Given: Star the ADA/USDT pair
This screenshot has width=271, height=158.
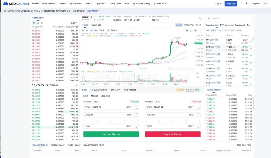Looking at the screenshot, I should click(x=251, y=63).
